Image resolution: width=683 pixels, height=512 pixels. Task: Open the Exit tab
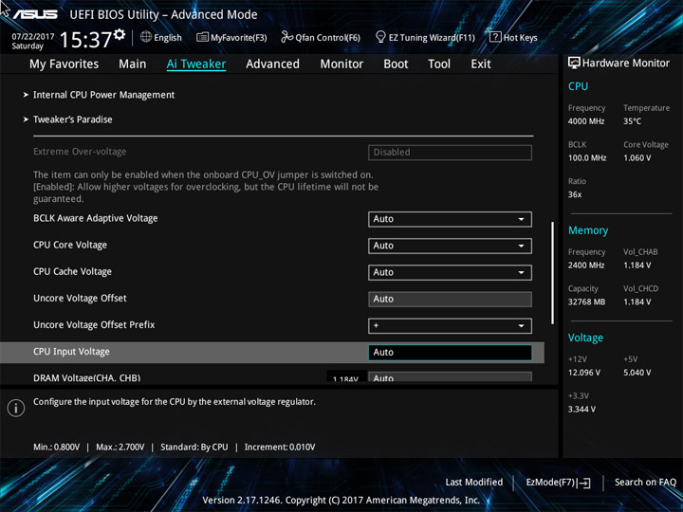pos(480,64)
